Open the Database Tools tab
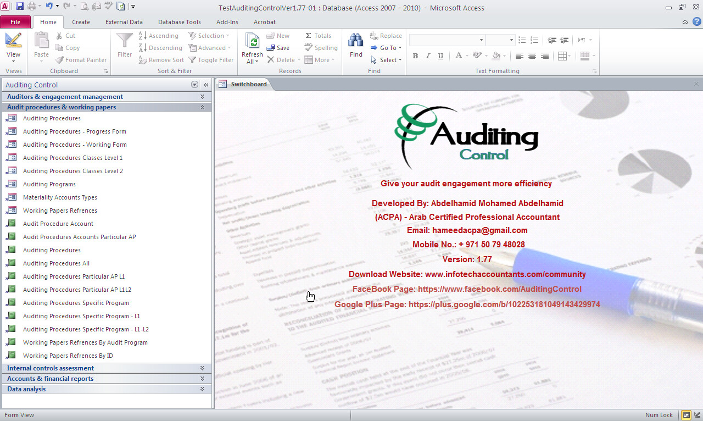This screenshot has width=703, height=421. pyautogui.click(x=179, y=22)
